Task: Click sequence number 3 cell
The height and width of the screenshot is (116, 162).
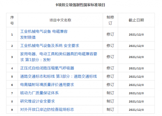Action: [12, 57]
